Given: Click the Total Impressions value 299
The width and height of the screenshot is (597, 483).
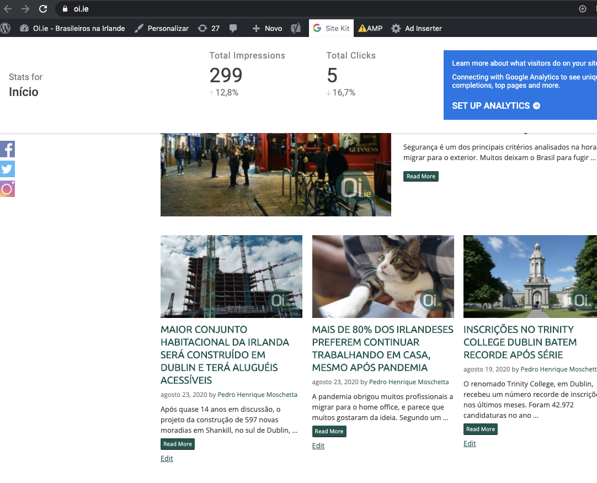Looking at the screenshot, I should tap(226, 75).
